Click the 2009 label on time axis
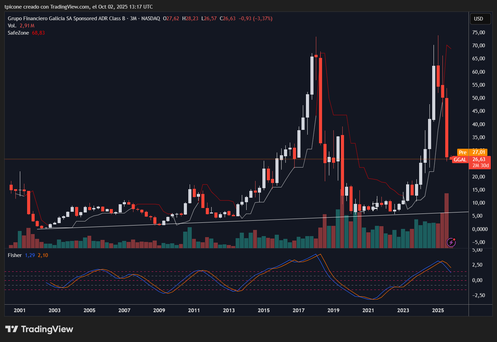497x342 pixels. tap(159, 310)
